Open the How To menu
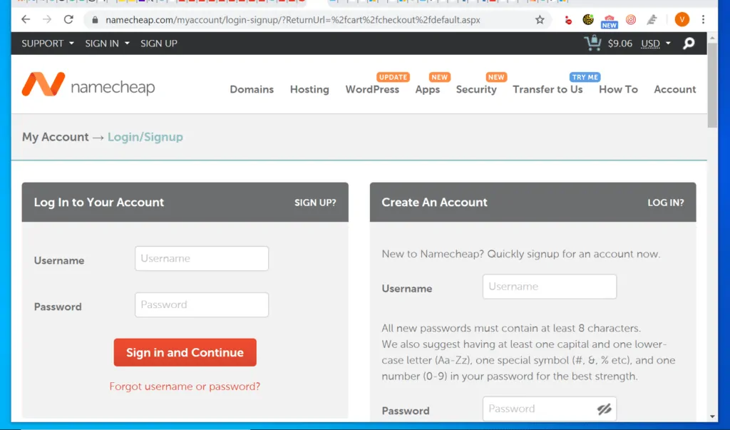The image size is (730, 430). [618, 89]
